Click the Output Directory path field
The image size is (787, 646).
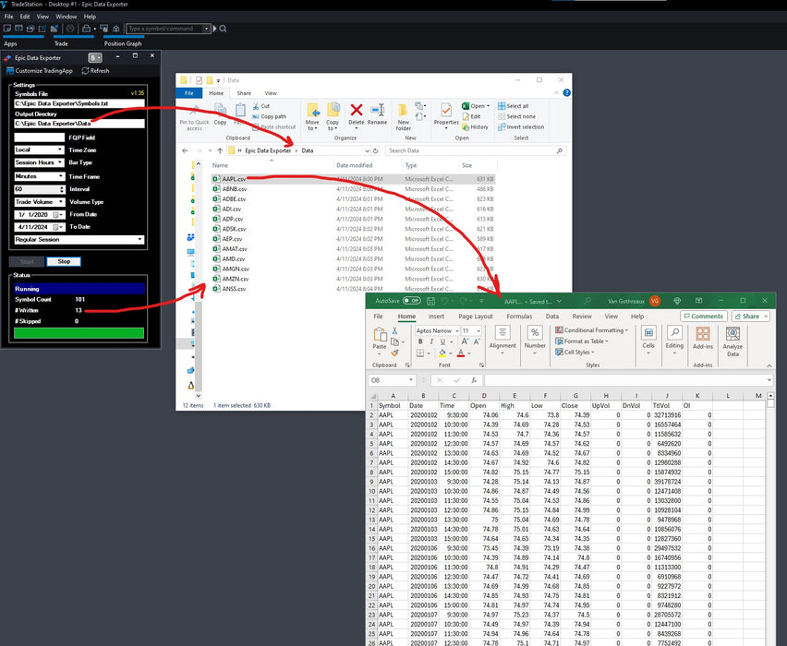[78, 124]
